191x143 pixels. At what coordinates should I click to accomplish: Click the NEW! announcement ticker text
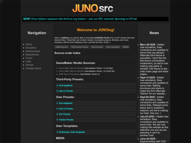(80, 19)
